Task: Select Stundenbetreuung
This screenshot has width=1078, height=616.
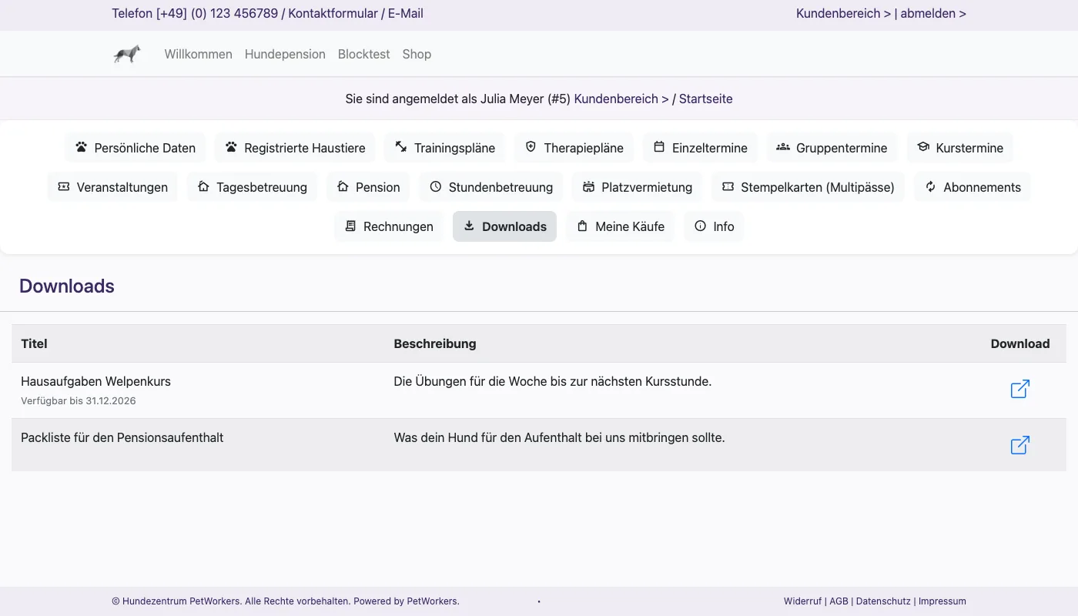Action: tap(491, 187)
